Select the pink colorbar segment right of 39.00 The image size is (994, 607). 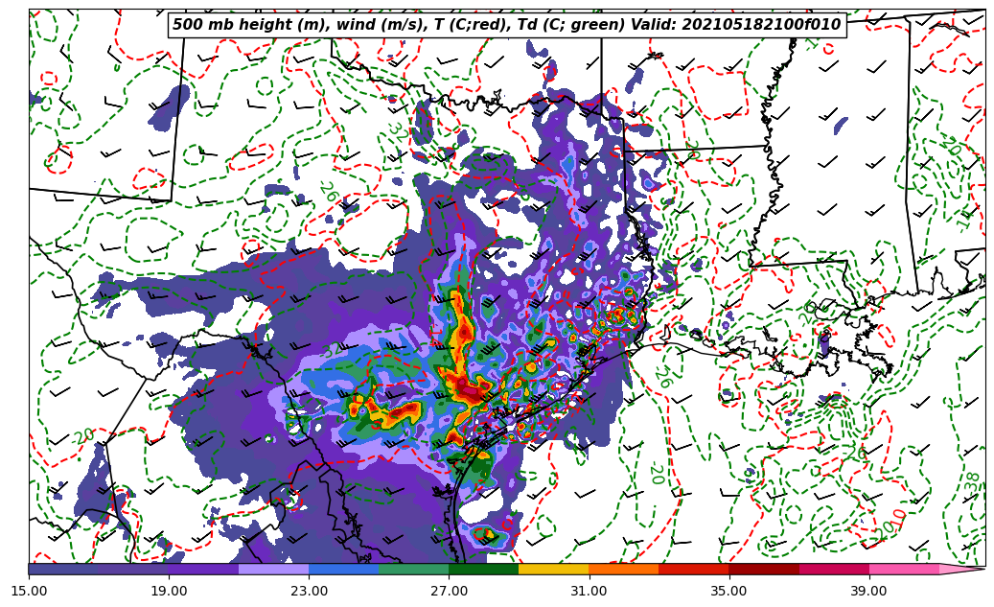pos(903,570)
